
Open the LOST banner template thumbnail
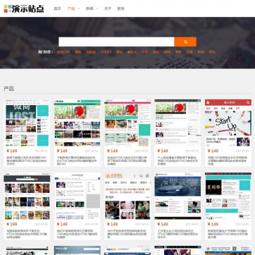click(x=27, y=123)
